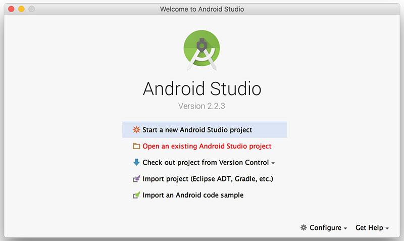Click the Android Studio title heading
404x241 pixels.
202,88
